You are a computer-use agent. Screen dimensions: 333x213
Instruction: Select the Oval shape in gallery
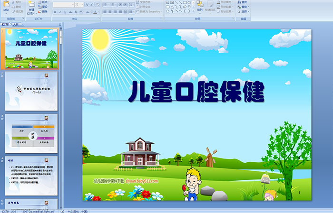pos(189,2)
